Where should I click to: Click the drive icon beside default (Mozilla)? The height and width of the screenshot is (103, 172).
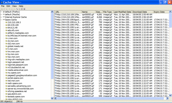4,14
